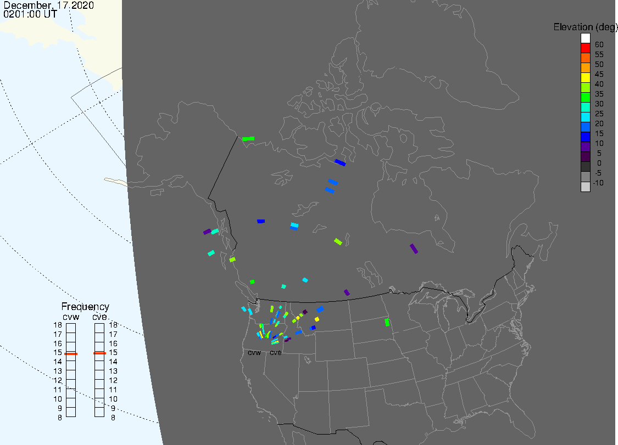Click the red frequency marker in cvw column
The width and height of the screenshot is (618, 445).
71,353
